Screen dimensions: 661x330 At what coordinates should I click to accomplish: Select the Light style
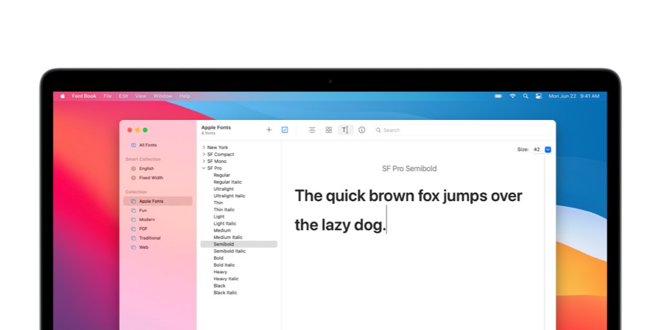pyautogui.click(x=219, y=217)
